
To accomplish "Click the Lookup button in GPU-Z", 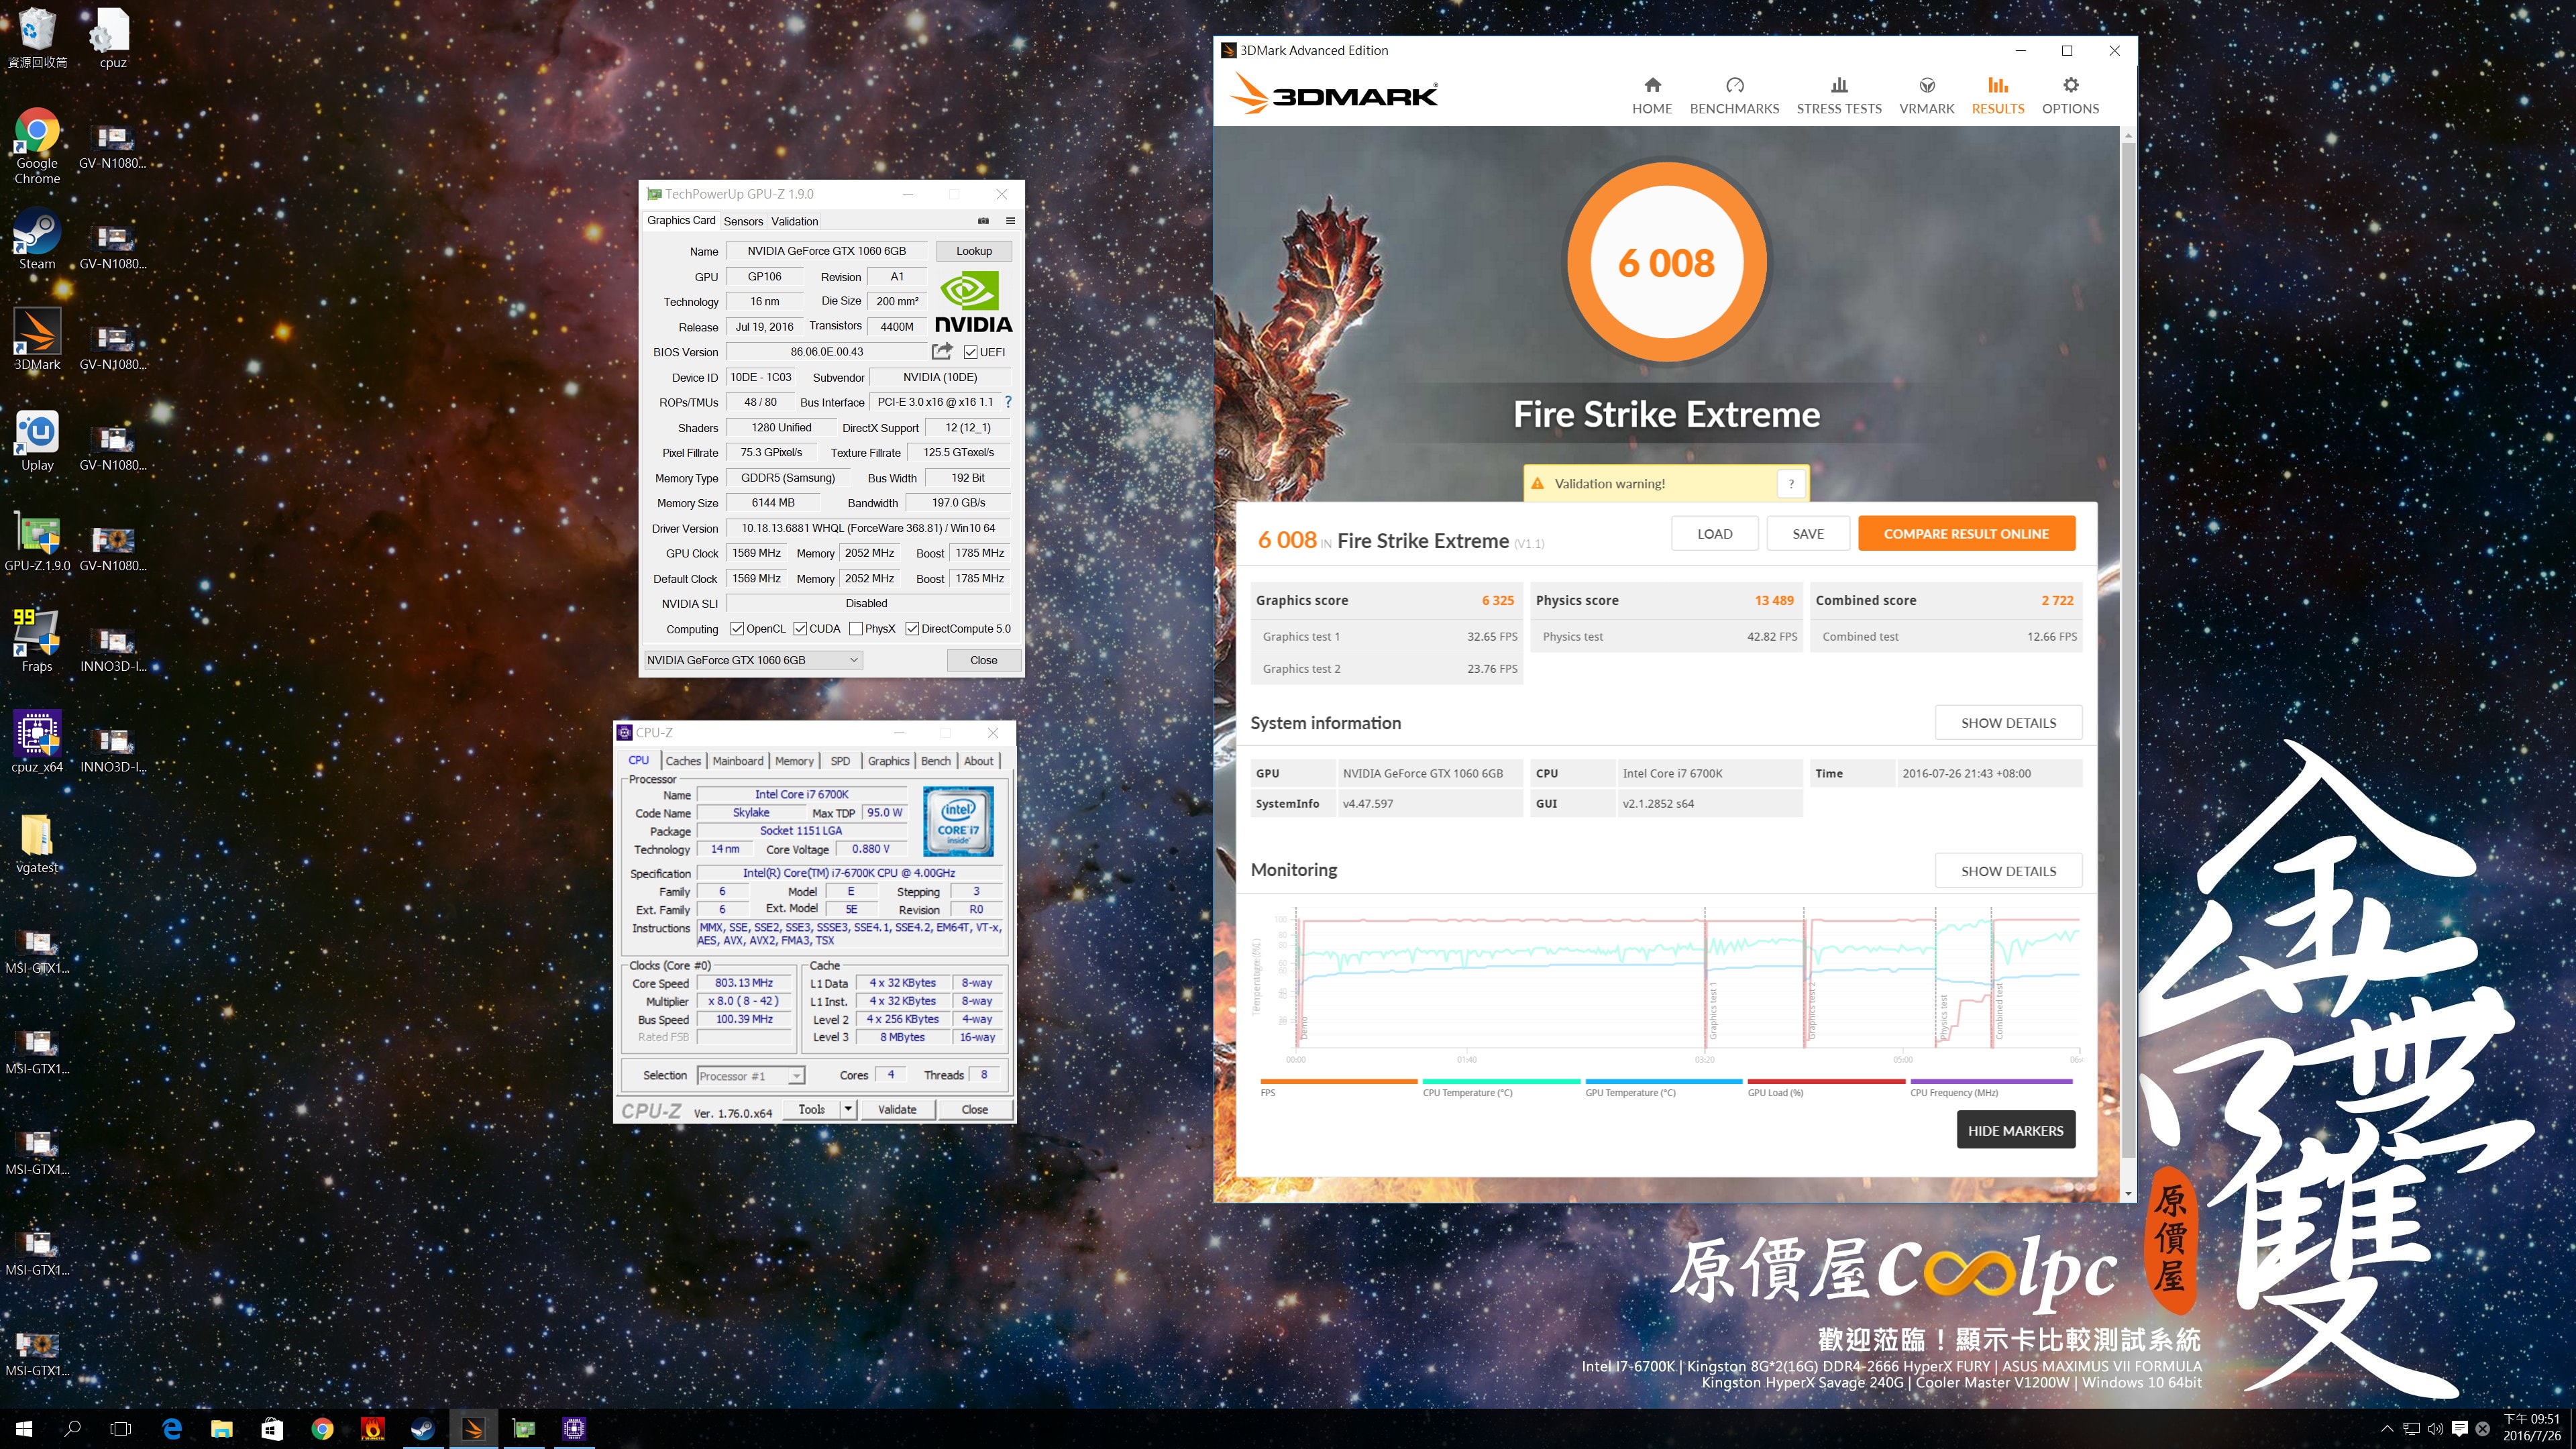I will click(974, 251).
